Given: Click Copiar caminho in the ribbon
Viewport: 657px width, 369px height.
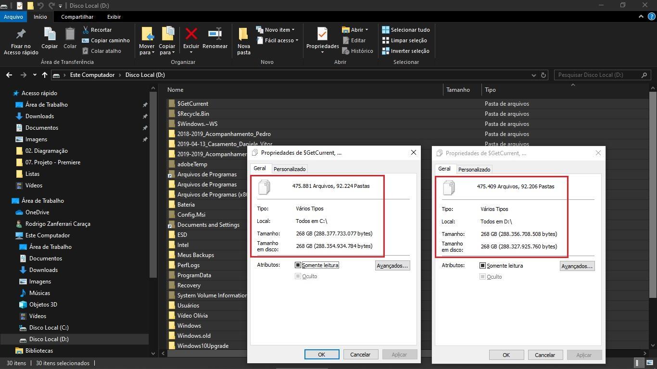Looking at the screenshot, I should tap(106, 40).
